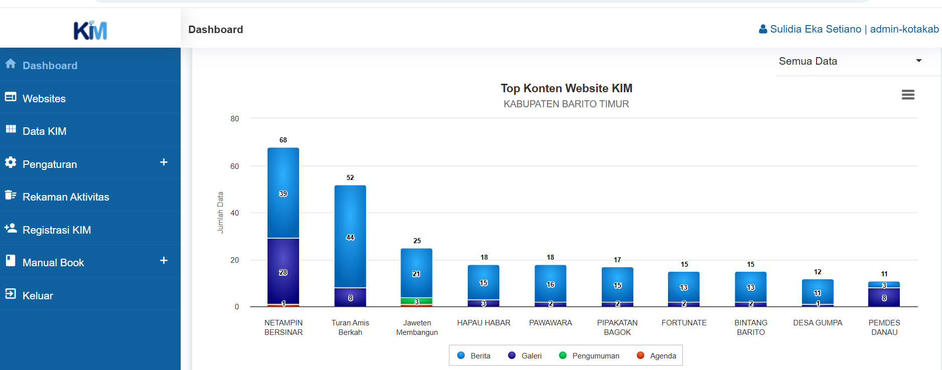Screen dimensions: 942x370
Task: Click the Dashboard home icon
Action: click(11, 64)
